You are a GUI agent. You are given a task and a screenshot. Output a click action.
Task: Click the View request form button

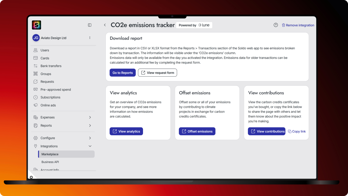pos(157,73)
